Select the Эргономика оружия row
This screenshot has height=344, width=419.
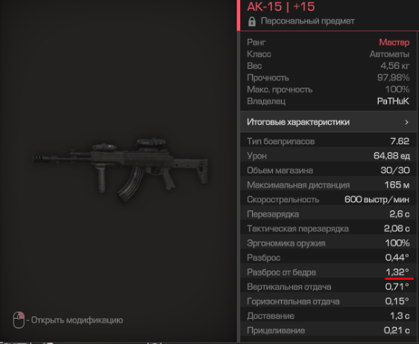[x=328, y=243]
